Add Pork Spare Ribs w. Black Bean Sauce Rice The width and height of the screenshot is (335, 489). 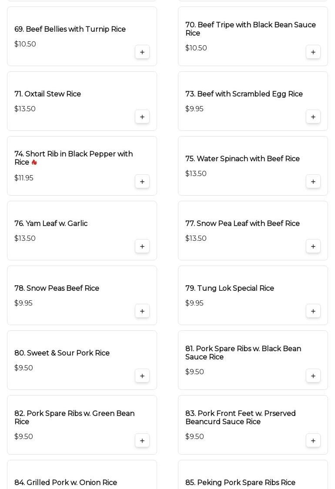click(x=313, y=376)
